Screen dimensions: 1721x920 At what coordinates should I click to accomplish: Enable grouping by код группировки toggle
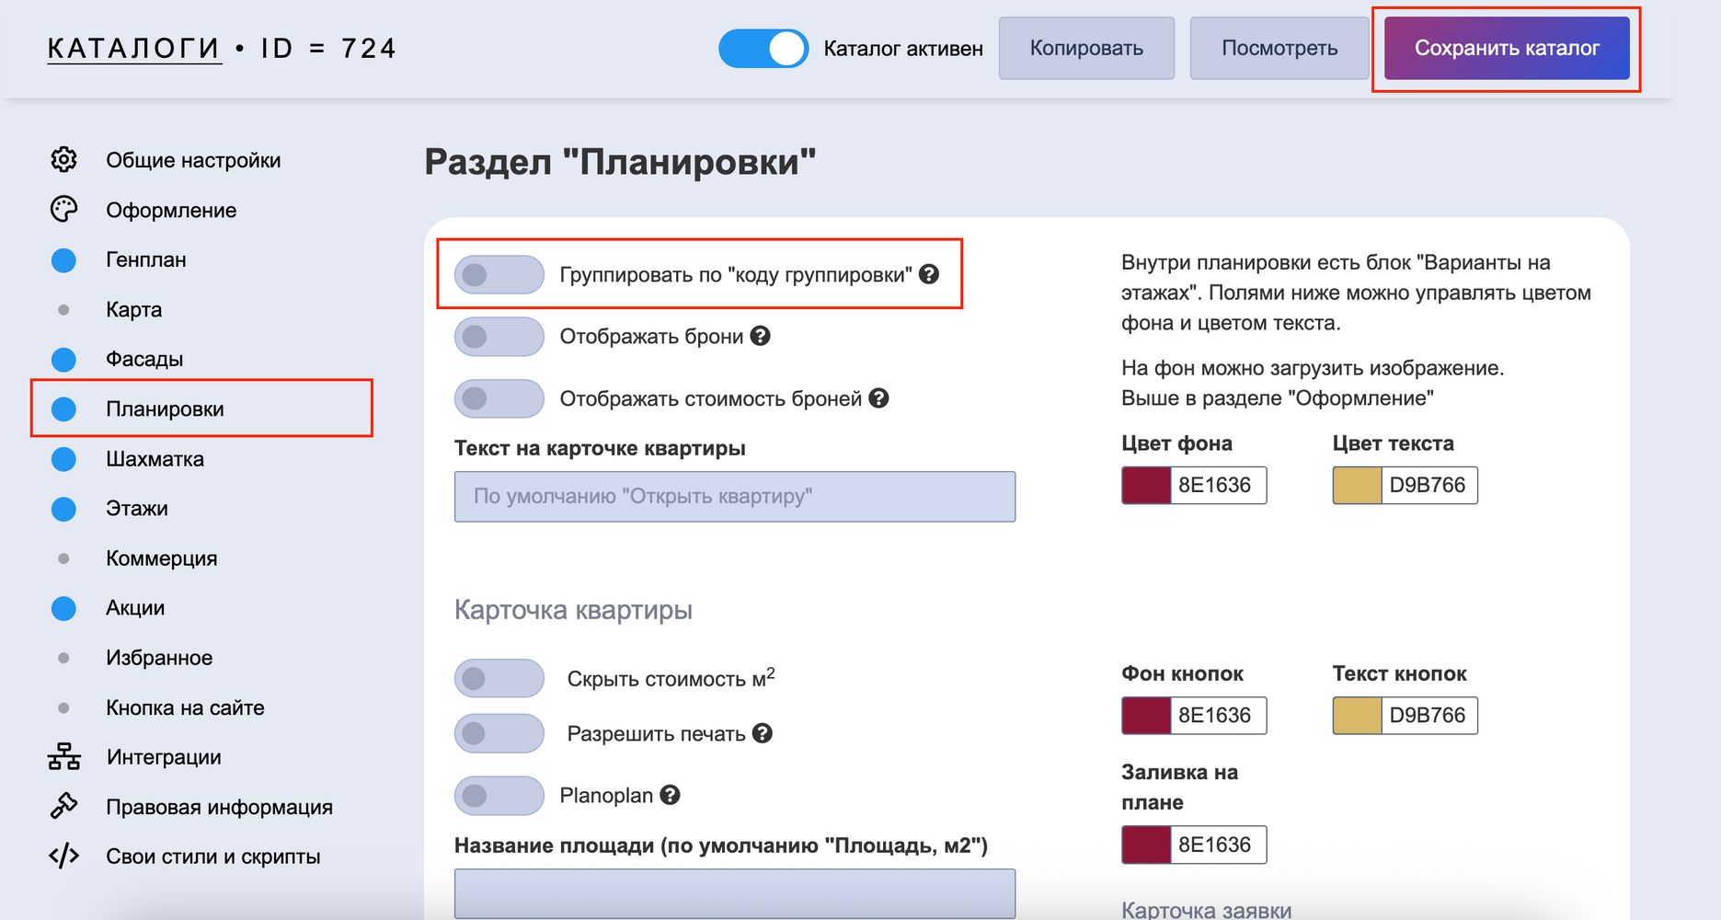(499, 274)
